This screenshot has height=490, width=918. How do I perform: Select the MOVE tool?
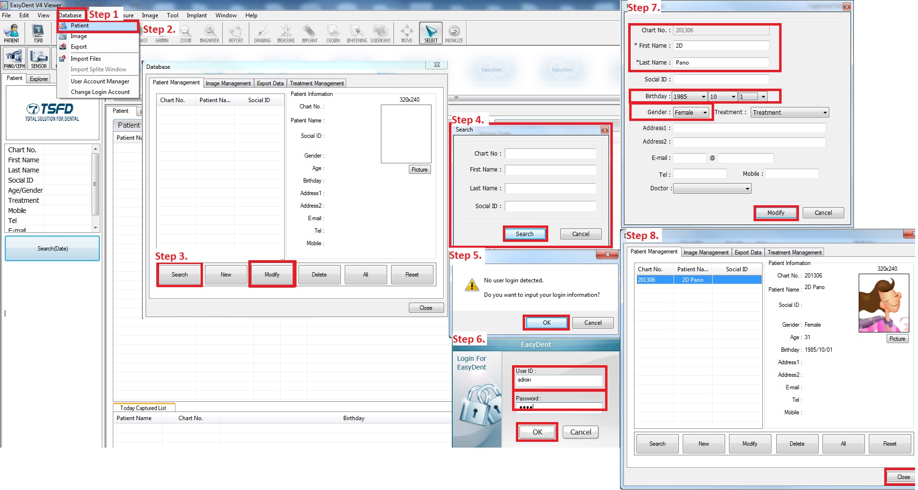click(x=407, y=33)
